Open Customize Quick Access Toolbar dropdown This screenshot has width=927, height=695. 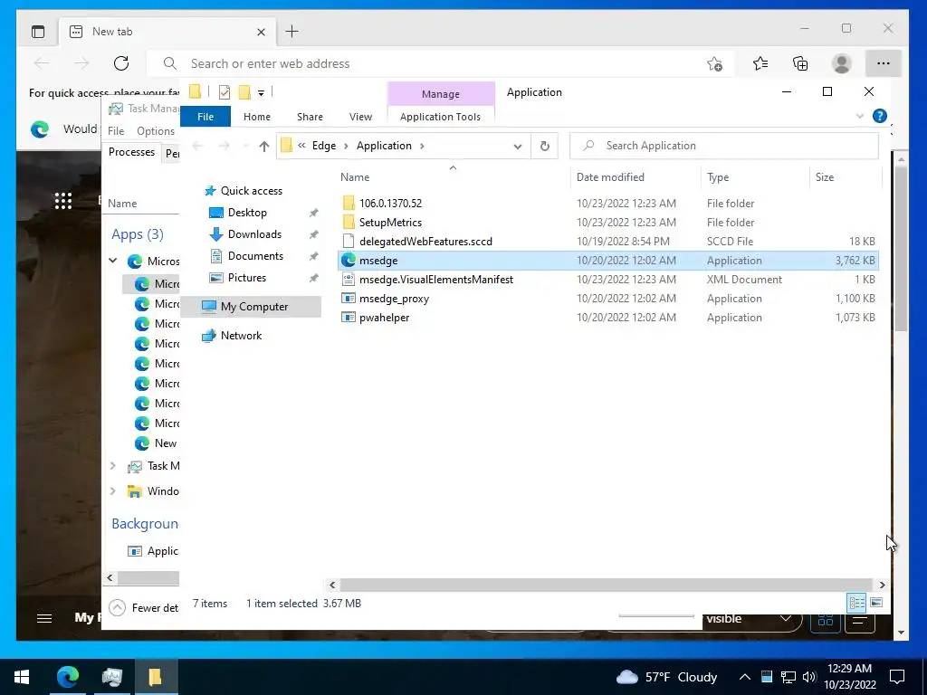(x=261, y=93)
